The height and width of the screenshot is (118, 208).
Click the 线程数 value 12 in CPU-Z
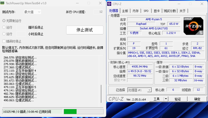point(198,90)
